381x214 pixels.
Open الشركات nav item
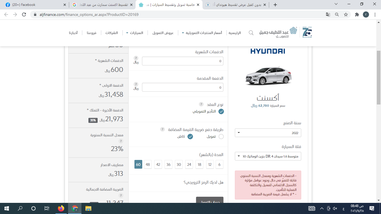click(x=112, y=33)
